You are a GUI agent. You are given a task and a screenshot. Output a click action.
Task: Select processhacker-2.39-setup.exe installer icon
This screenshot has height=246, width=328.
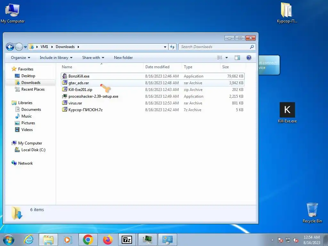click(x=65, y=96)
